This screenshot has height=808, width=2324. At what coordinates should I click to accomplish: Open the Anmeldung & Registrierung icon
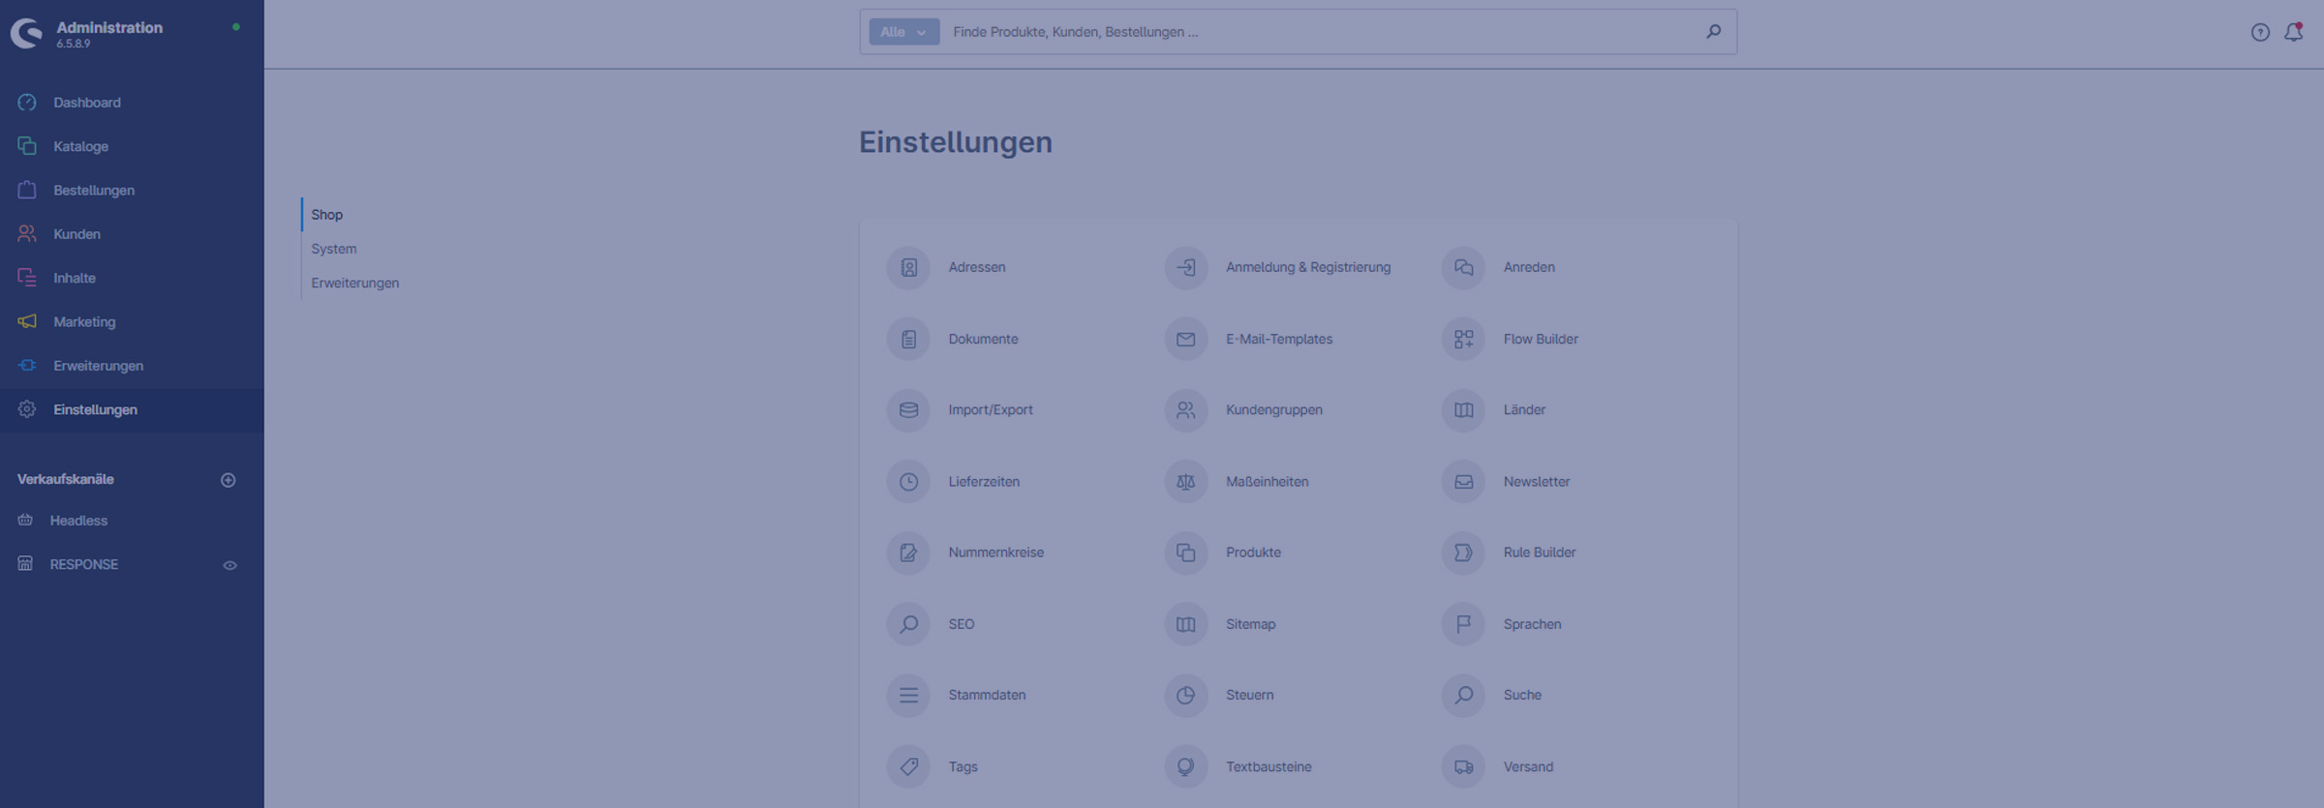pos(1185,268)
